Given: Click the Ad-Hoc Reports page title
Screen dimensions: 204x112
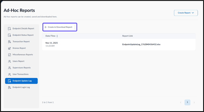Looking at the screenshot, I should pyautogui.click(x=19, y=10).
